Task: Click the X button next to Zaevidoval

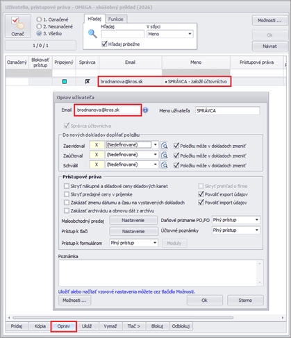Action: click(97, 145)
